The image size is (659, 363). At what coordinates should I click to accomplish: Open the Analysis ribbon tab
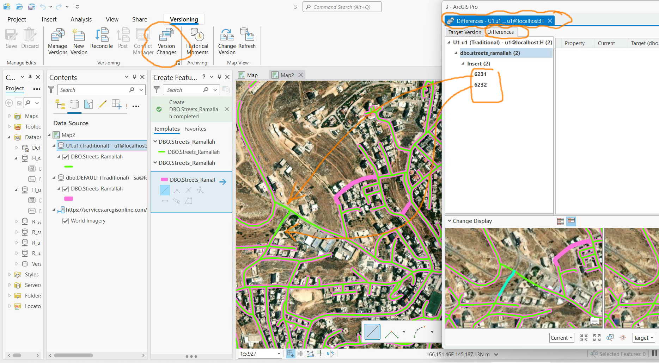[x=81, y=19]
